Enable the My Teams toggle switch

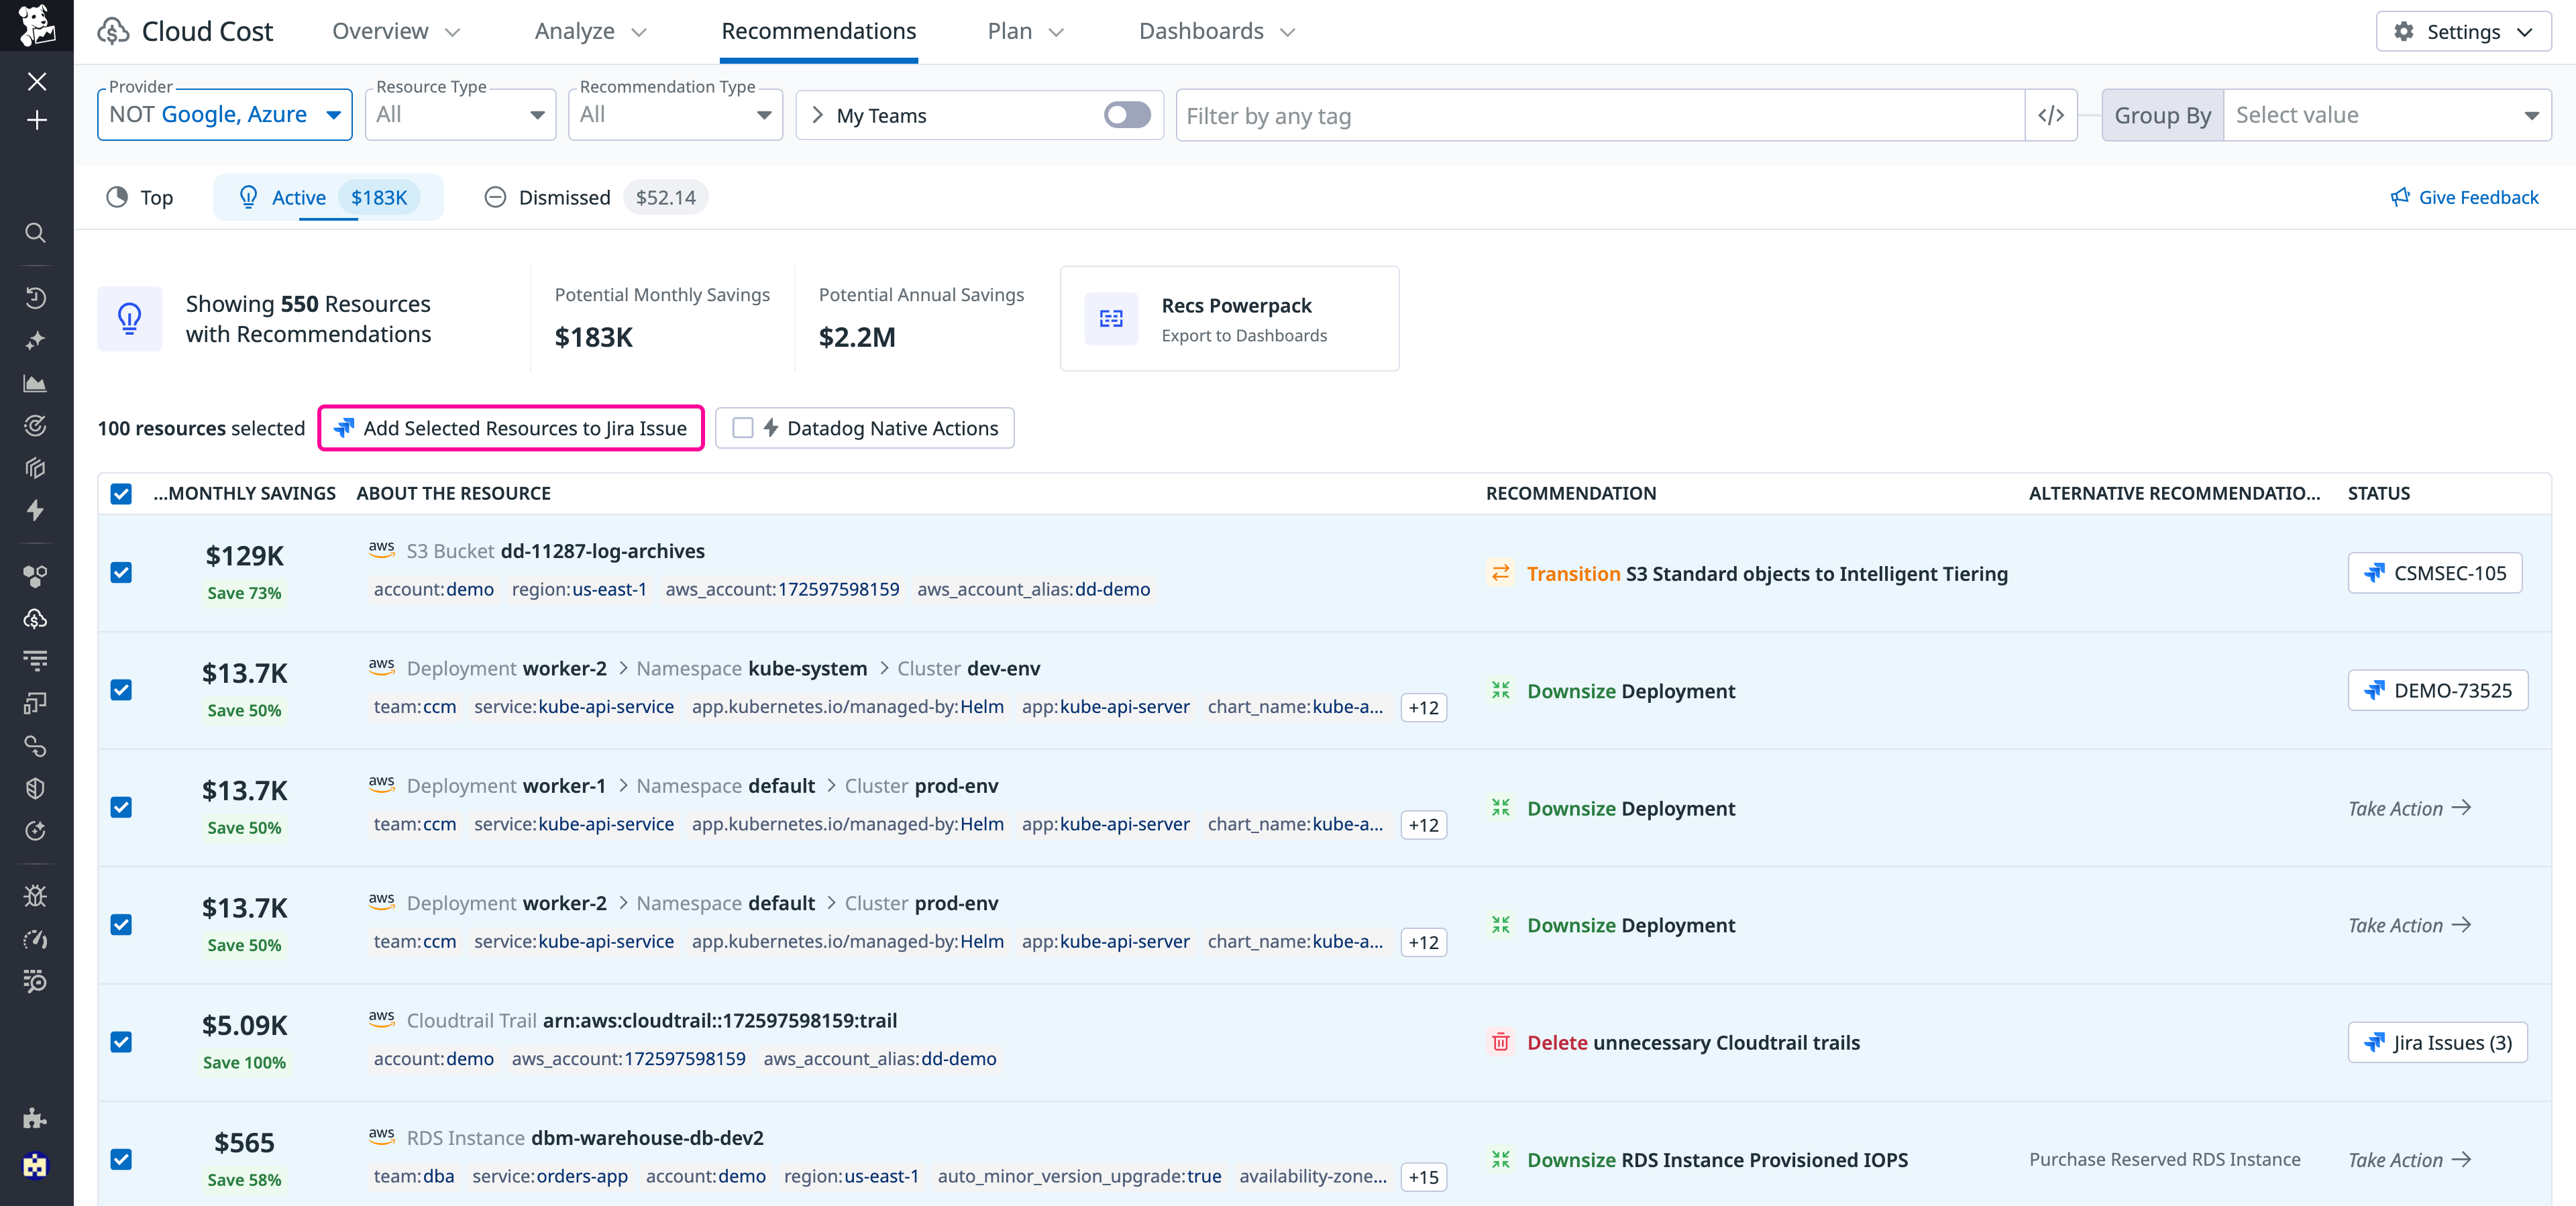coord(1126,115)
